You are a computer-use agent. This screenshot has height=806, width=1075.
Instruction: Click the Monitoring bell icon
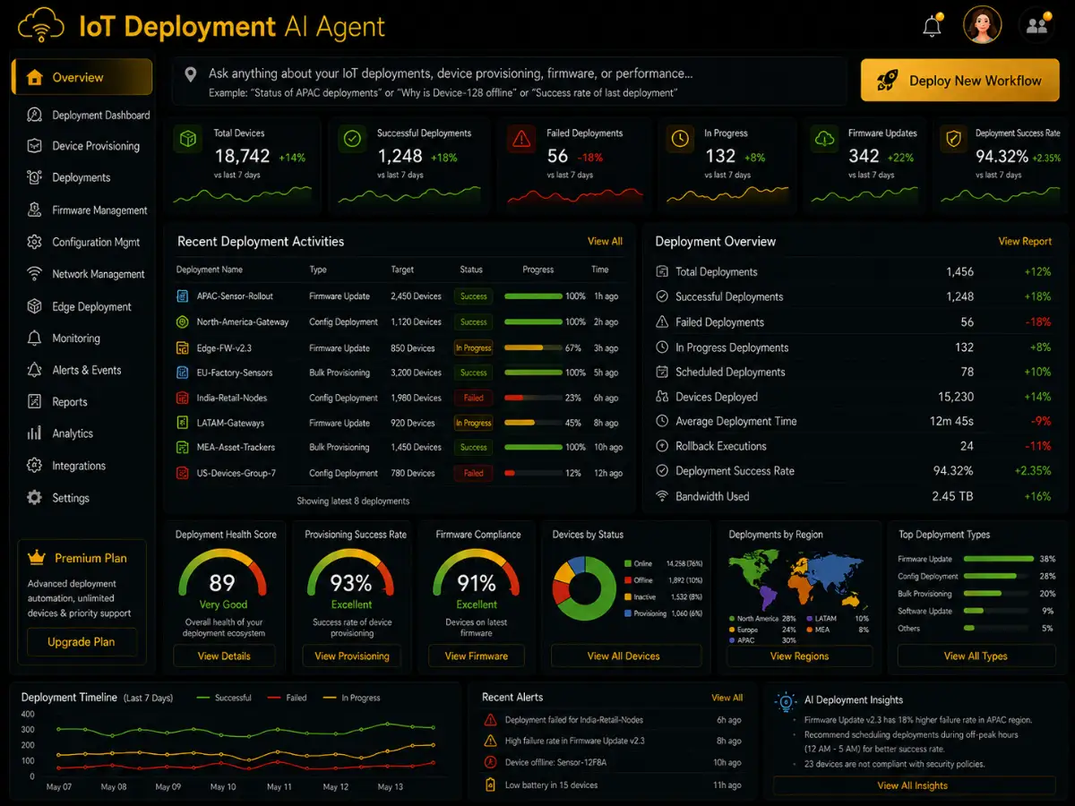coord(35,339)
